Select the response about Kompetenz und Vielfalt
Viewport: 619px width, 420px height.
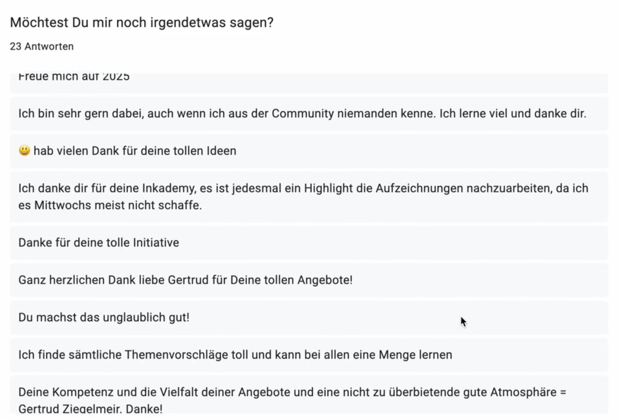point(309,395)
